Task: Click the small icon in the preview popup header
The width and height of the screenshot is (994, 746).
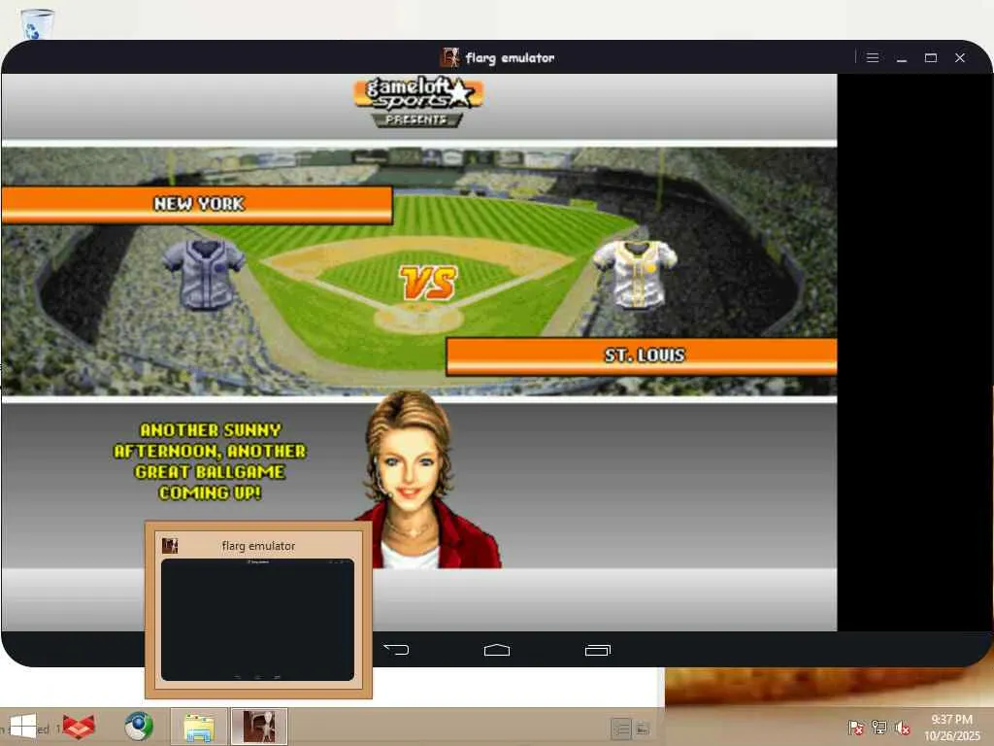Action: click(170, 546)
